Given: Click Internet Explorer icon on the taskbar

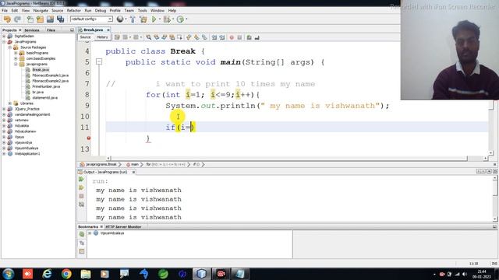Looking at the screenshot, I should click(47, 274).
